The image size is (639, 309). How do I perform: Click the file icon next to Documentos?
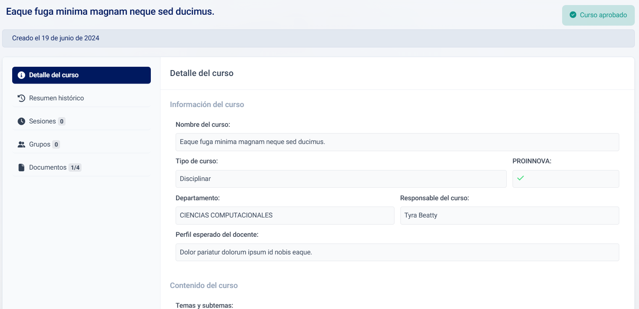click(21, 168)
